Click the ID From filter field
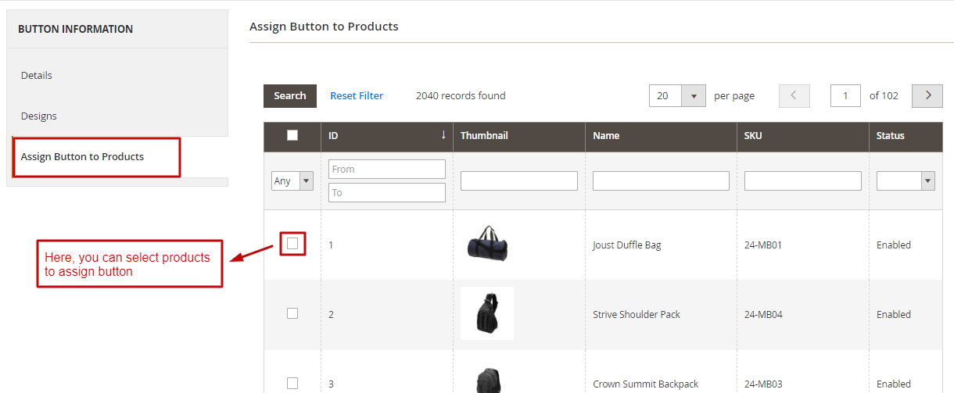954x393 pixels. pyautogui.click(x=386, y=169)
